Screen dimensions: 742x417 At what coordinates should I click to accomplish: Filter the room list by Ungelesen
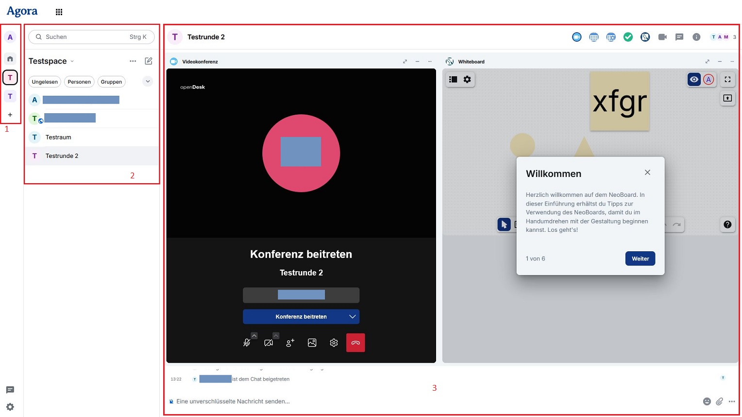point(45,82)
